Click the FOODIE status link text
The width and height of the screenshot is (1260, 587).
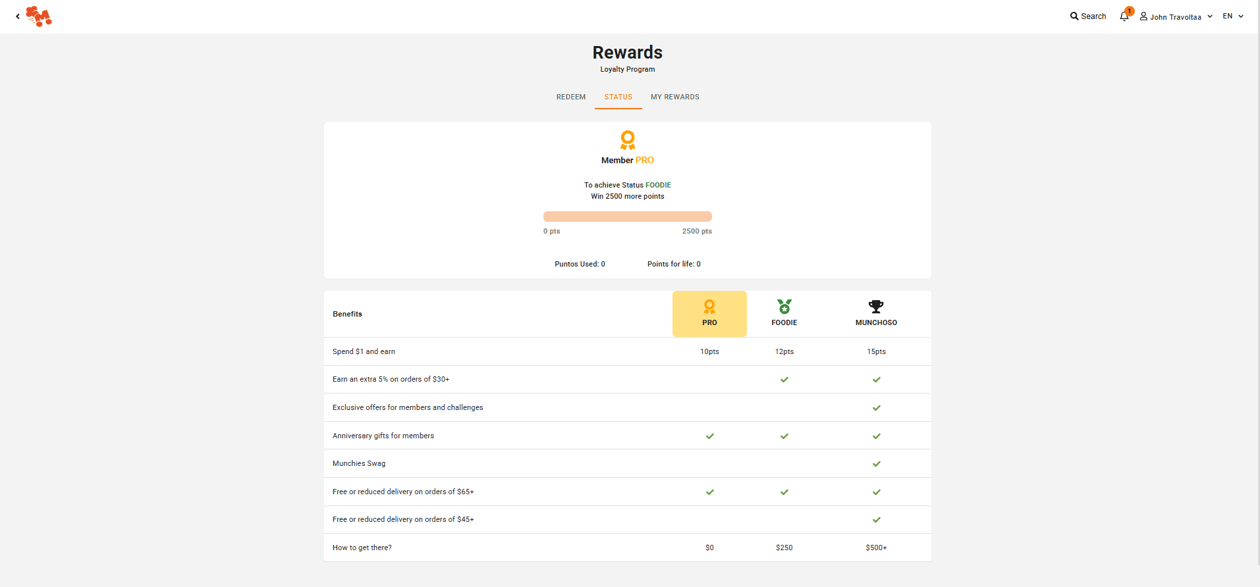click(658, 185)
